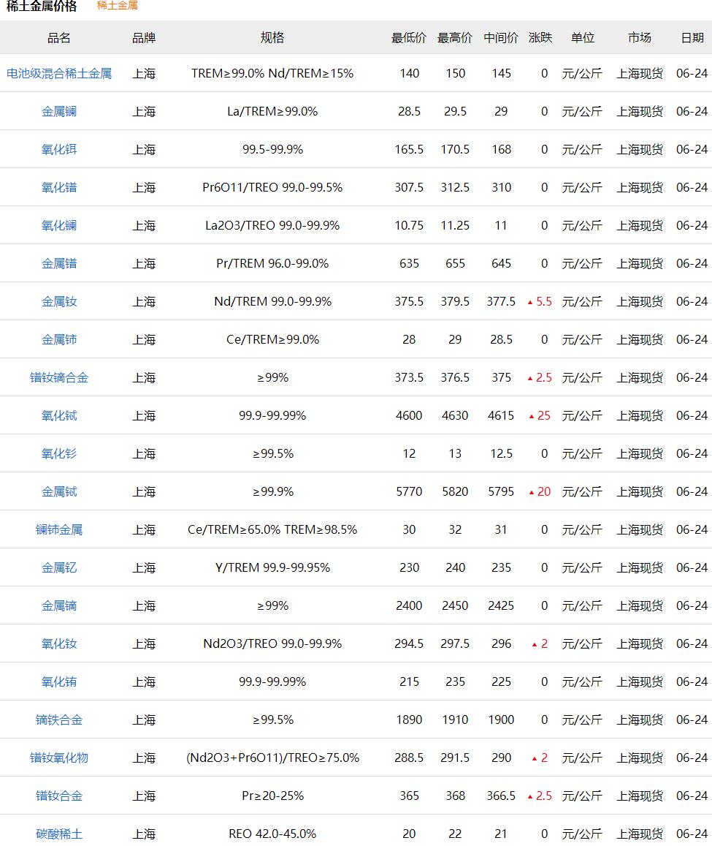
Task: Click the 氧化铽 product link
Action: (x=59, y=415)
